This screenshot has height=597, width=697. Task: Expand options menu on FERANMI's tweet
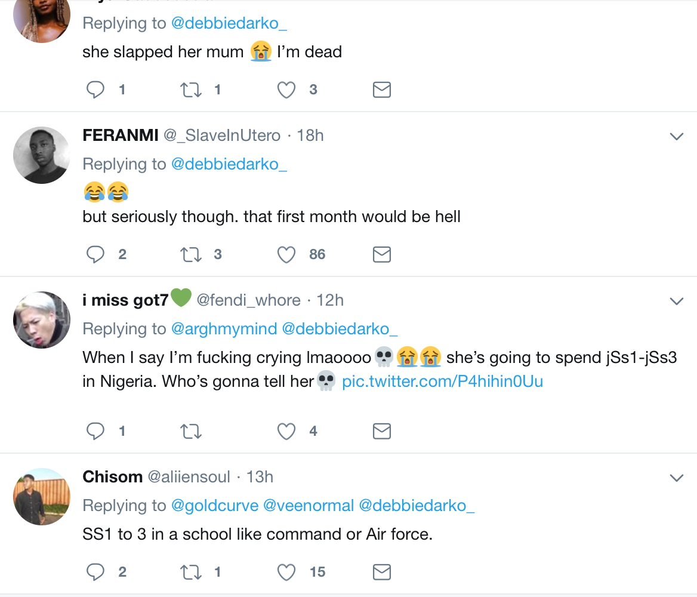[676, 137]
